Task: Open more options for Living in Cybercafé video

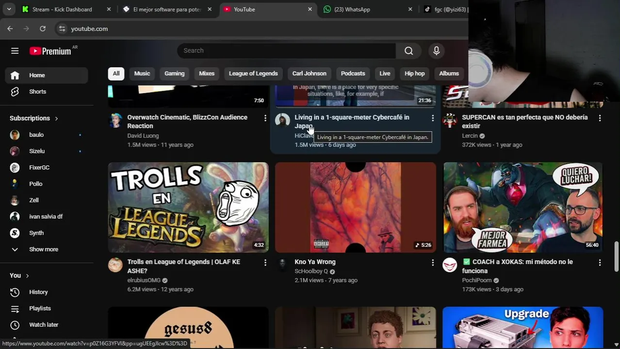Action: (433, 118)
